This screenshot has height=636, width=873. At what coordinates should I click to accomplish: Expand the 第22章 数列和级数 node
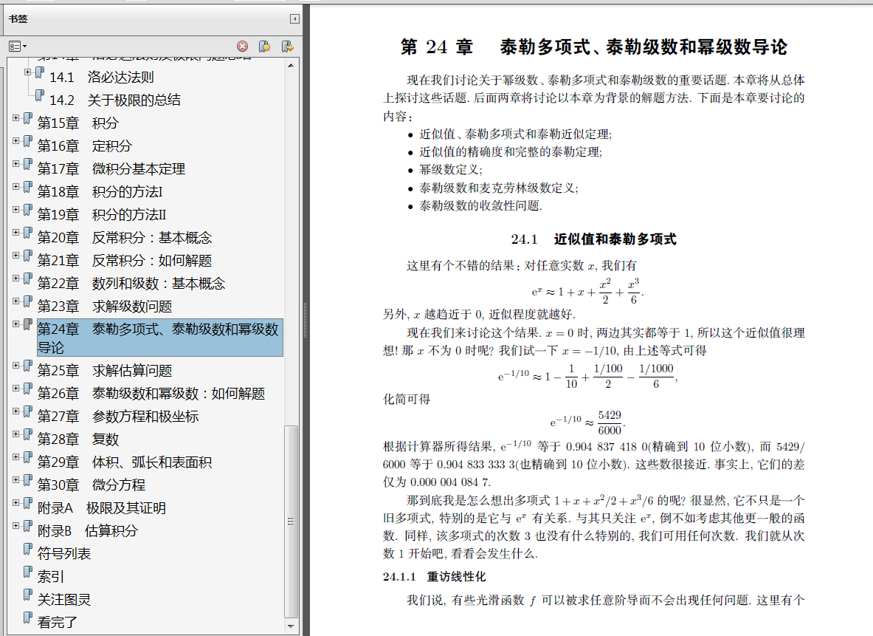point(15,278)
